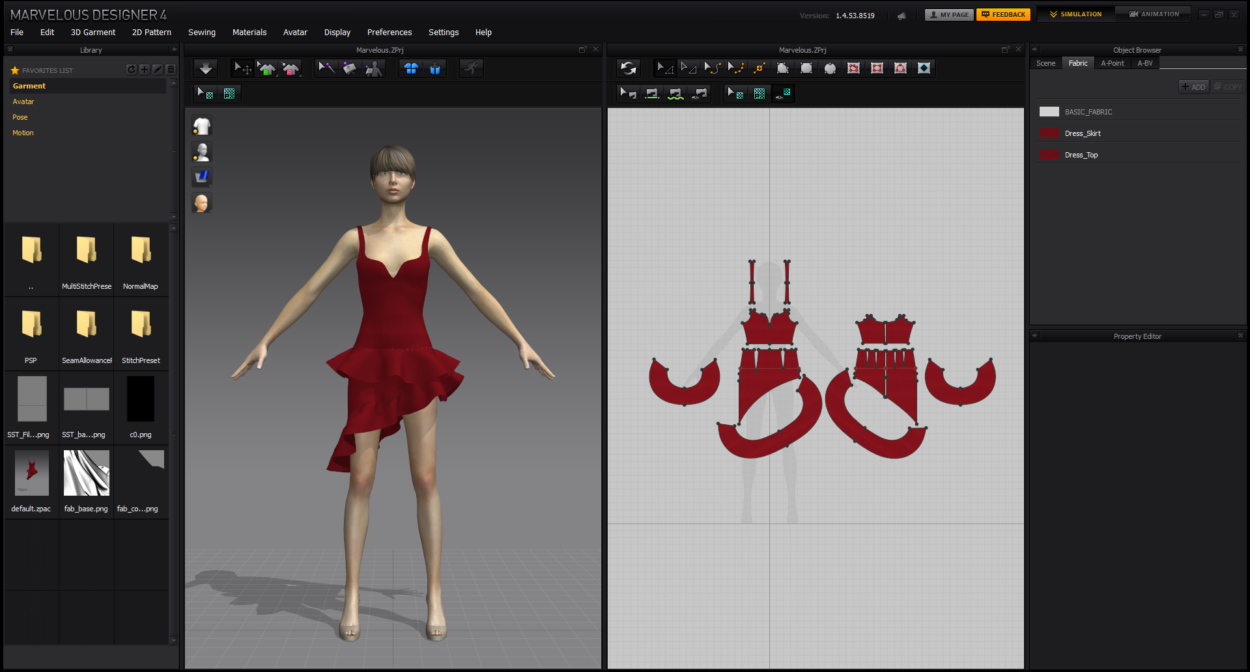Collapse the Library panel with arrow

[174, 49]
